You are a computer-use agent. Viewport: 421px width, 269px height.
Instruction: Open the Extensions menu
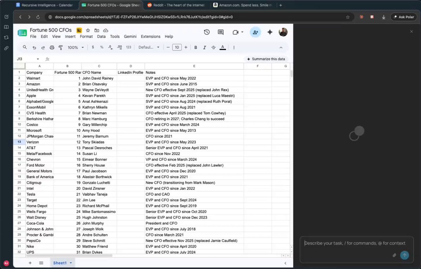pos(151,36)
